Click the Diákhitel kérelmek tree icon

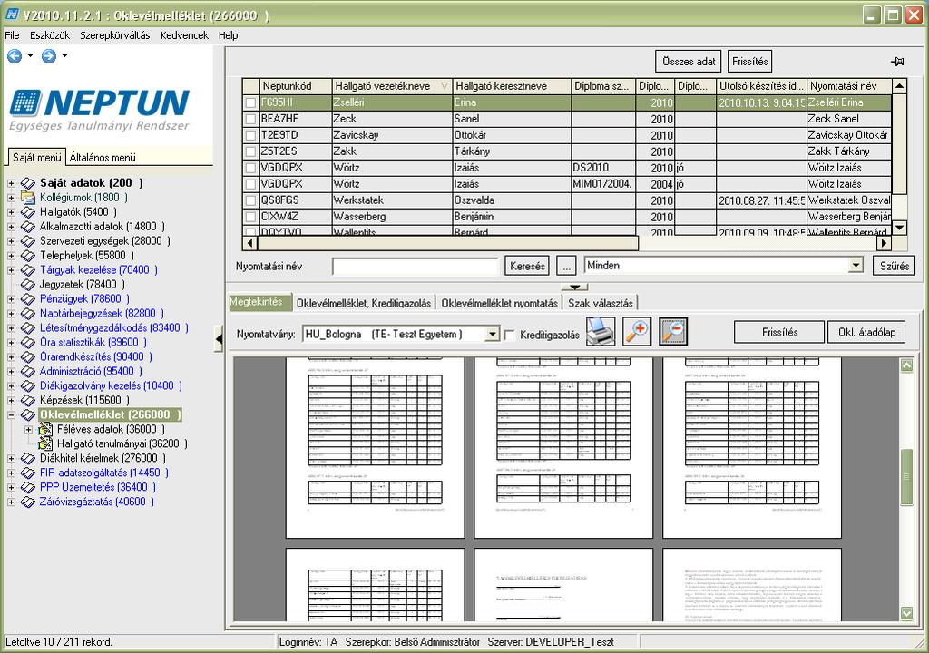pyautogui.click(x=28, y=458)
